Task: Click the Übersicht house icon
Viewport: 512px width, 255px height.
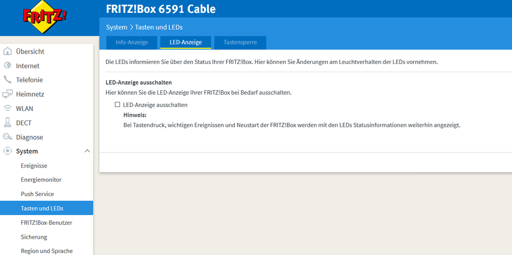Action: click(x=7, y=51)
